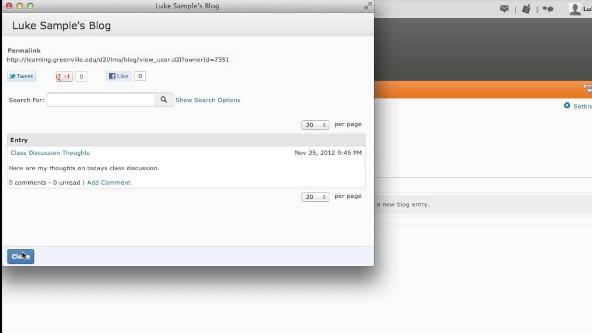This screenshot has width=592, height=333.
Task: Click the expand popup icon in title bar
Action: 368,6
